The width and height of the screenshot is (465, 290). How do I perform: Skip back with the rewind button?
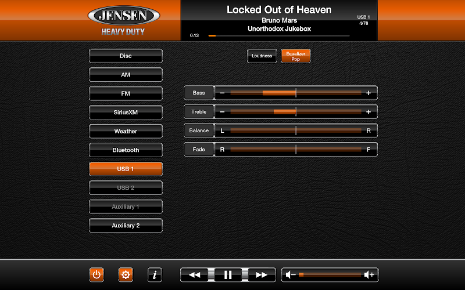coord(195,275)
